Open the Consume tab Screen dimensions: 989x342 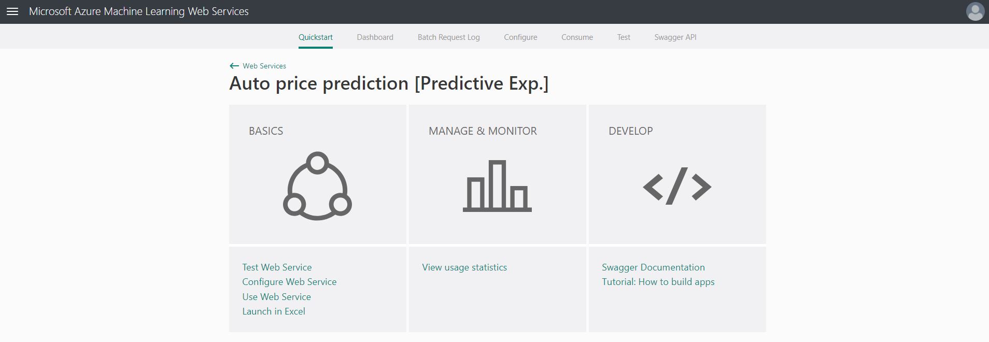click(577, 37)
